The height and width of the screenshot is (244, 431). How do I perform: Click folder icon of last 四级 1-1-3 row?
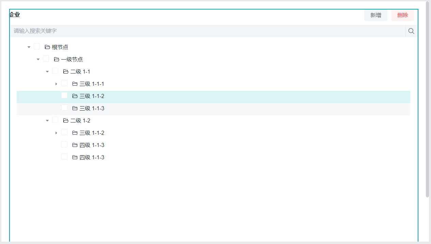(x=75, y=157)
